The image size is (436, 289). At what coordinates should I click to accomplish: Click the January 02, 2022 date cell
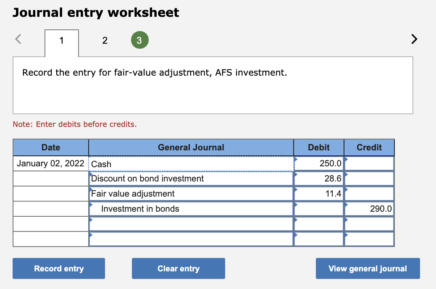point(50,163)
